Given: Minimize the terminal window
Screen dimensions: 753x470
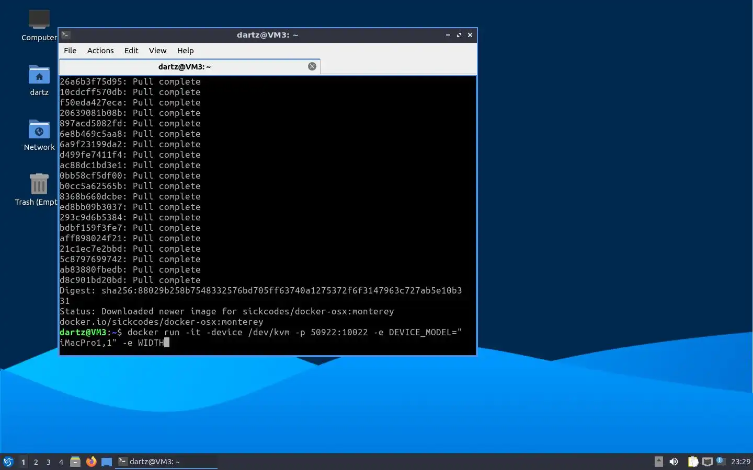Looking at the screenshot, I should click(448, 35).
